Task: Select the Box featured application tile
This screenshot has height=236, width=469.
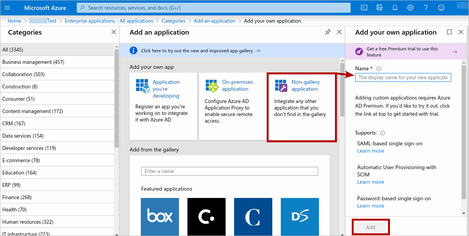Action: (x=160, y=216)
